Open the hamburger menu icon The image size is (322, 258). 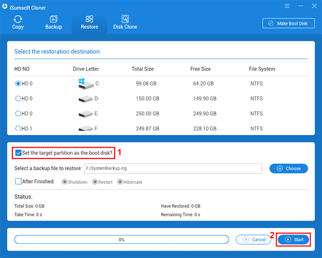pyautogui.click(x=287, y=6)
